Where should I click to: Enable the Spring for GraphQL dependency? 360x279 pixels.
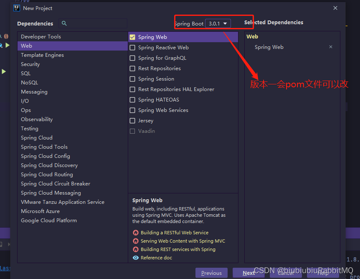132,58
